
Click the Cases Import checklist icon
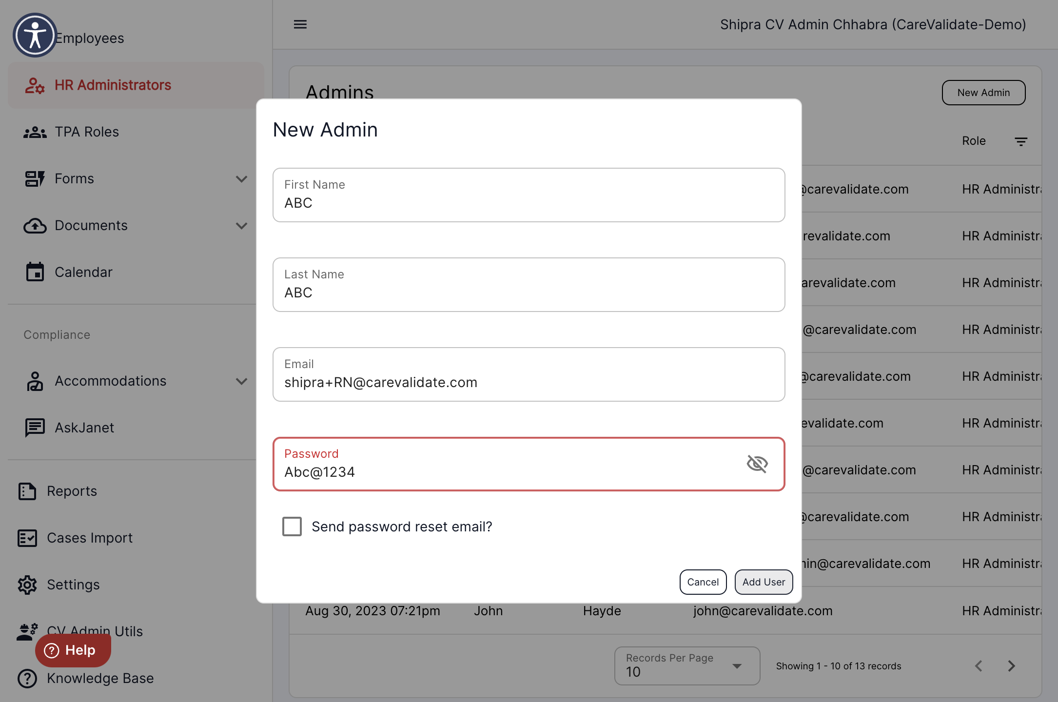(27, 538)
